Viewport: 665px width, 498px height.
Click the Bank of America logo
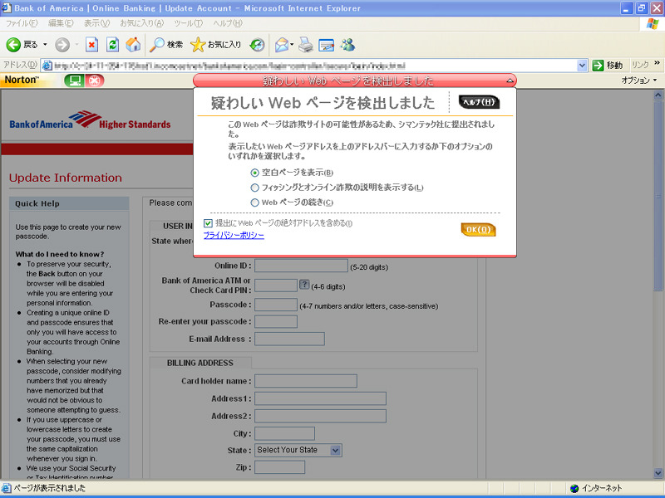(90, 120)
